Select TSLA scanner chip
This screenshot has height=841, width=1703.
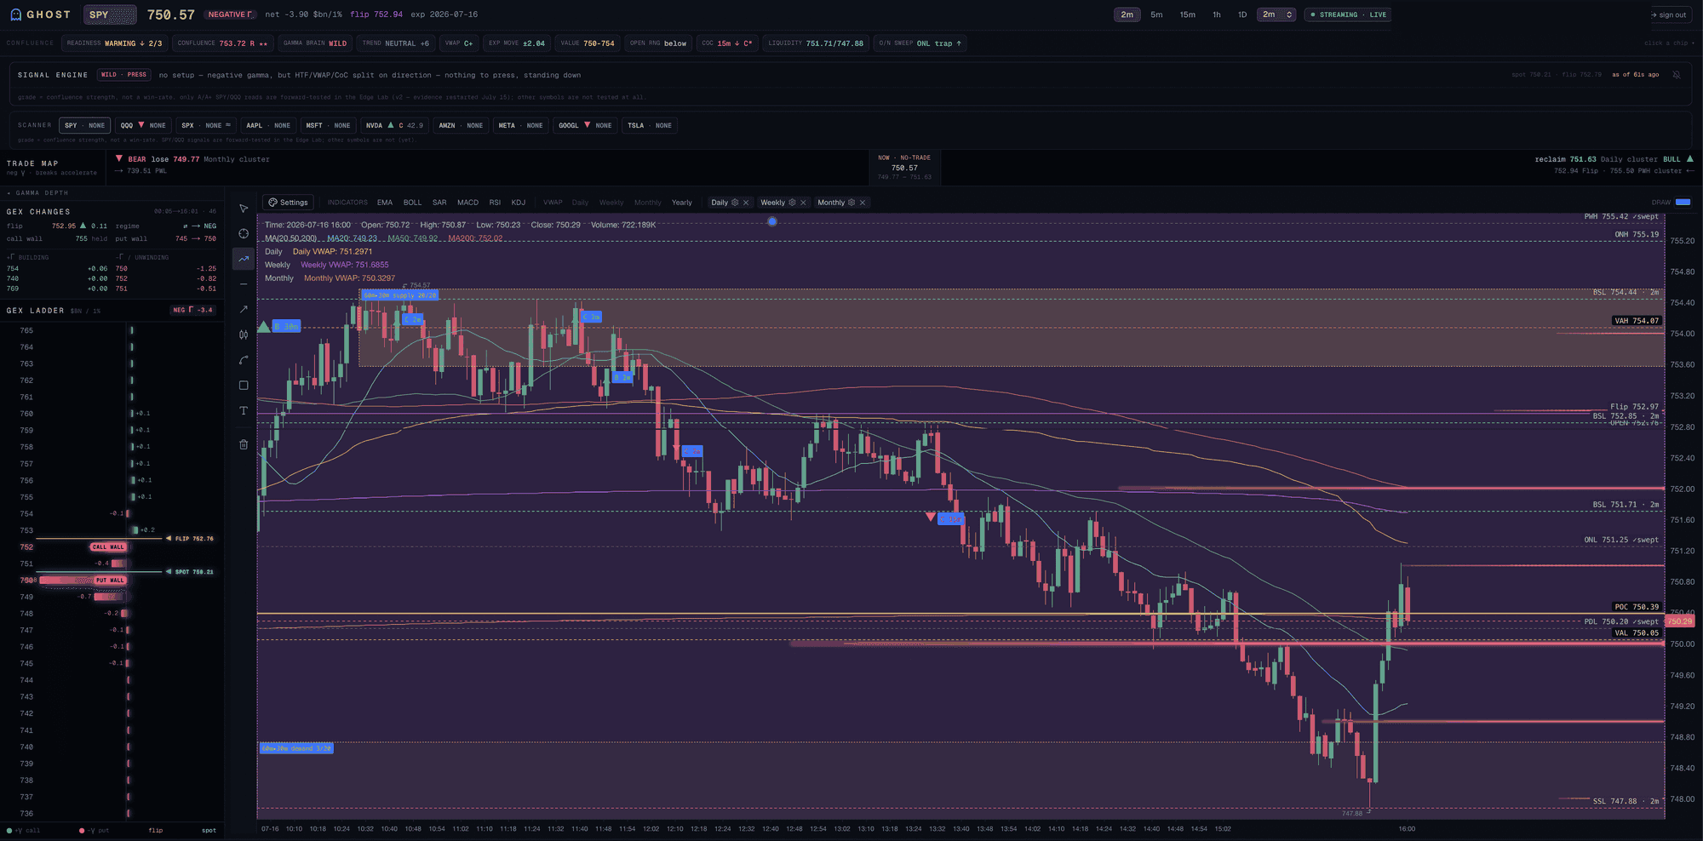click(650, 125)
